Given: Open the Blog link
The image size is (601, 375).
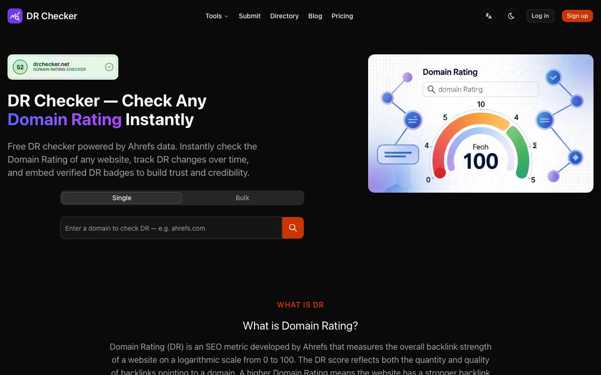Looking at the screenshot, I should (x=315, y=16).
